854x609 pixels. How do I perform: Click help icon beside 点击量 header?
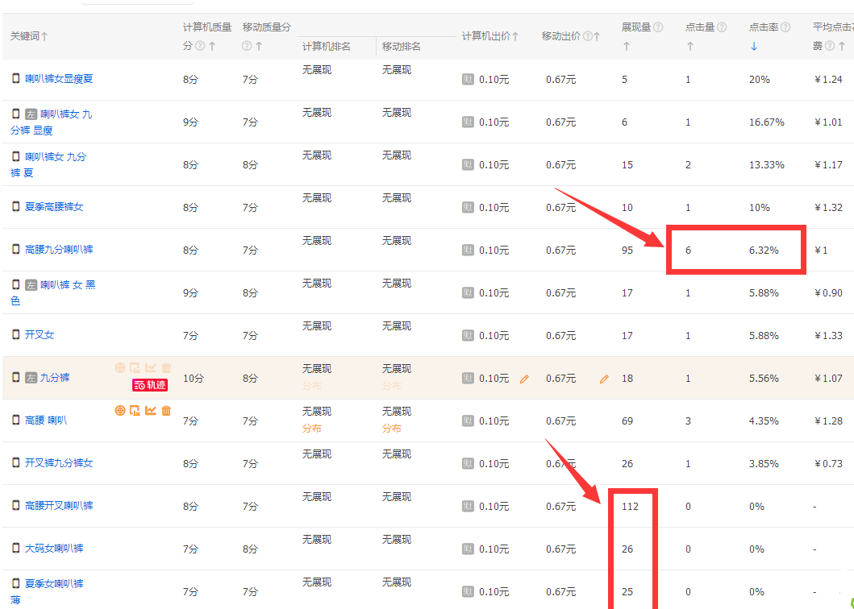[x=723, y=27]
